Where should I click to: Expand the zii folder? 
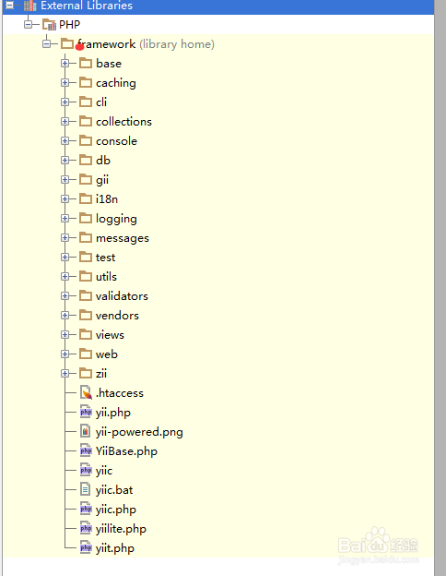pyautogui.click(x=65, y=374)
